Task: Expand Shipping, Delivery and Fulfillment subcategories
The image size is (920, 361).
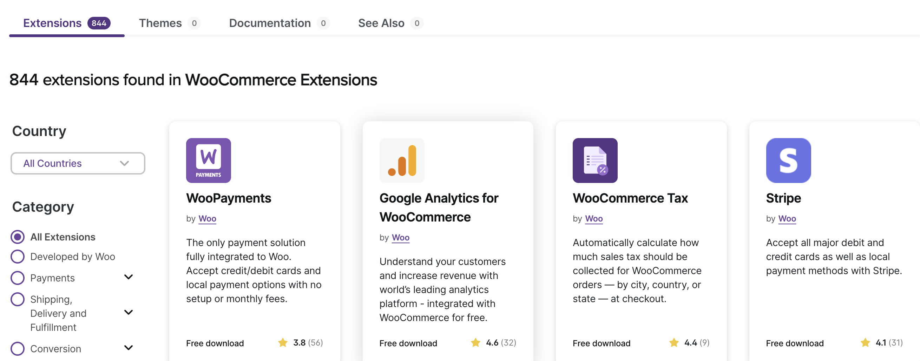Action: (x=128, y=312)
